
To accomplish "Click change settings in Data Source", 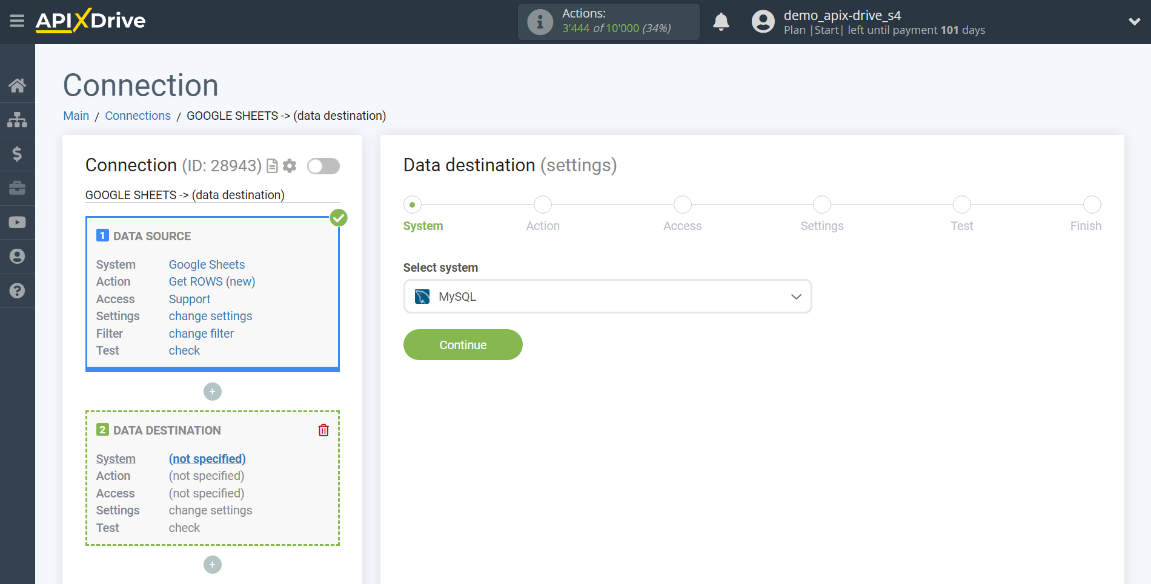I will [210, 316].
